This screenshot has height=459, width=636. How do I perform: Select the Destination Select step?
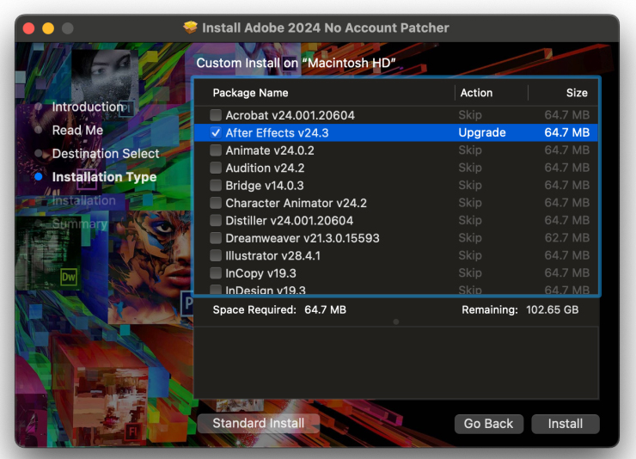click(106, 154)
